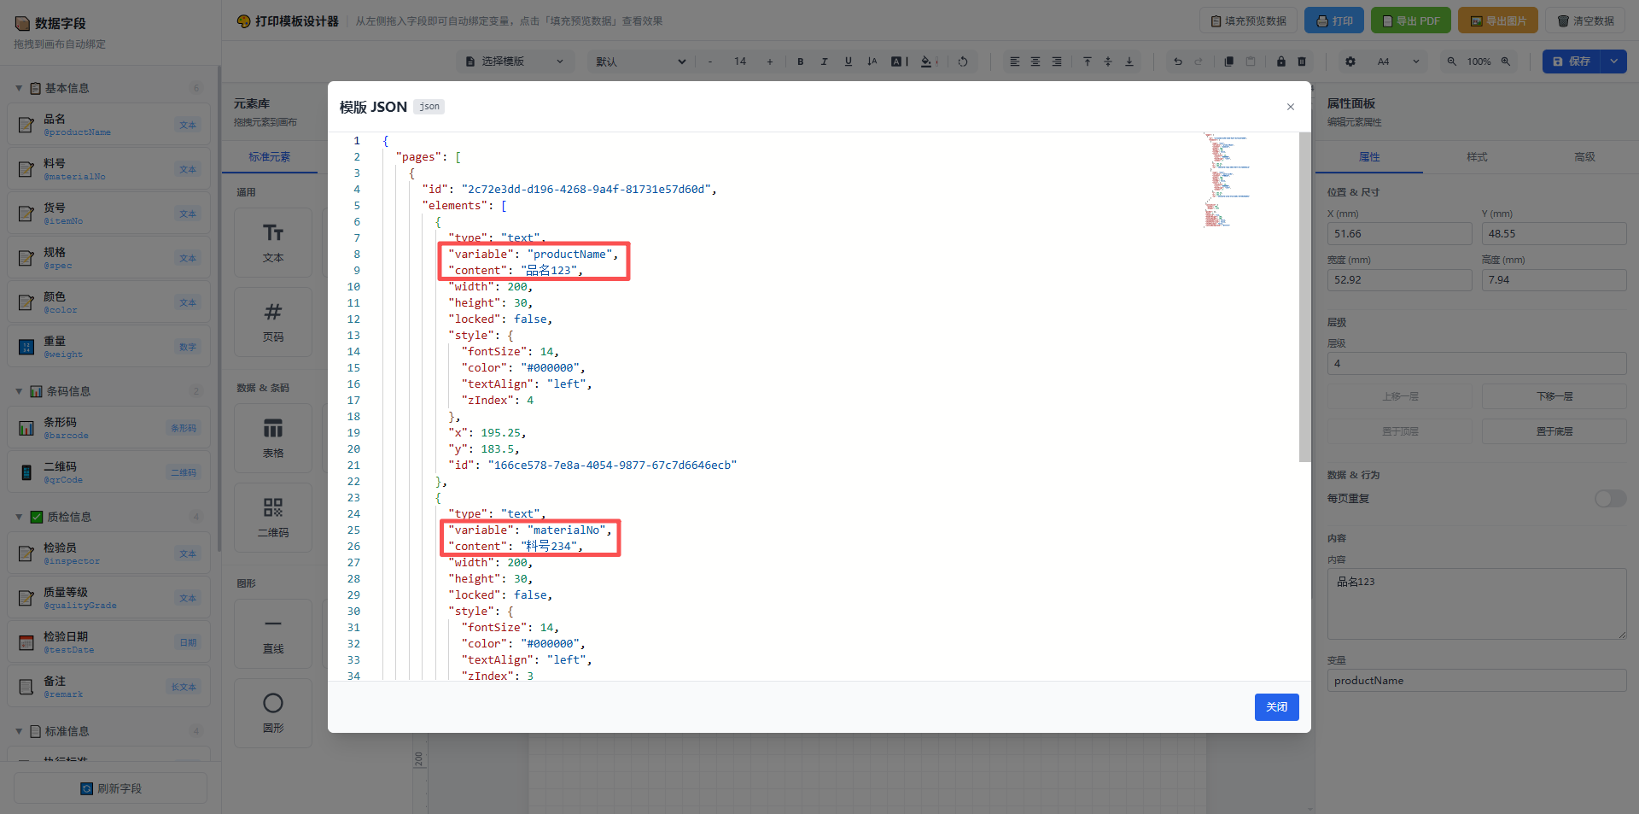Close the 模版 JSON dialog with X
The image size is (1639, 814).
point(1291,107)
